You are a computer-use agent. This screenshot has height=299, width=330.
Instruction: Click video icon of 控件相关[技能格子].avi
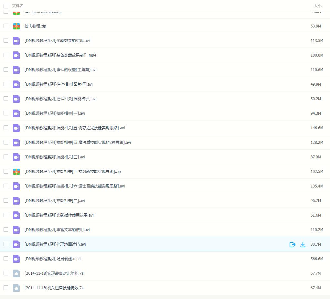16,99
